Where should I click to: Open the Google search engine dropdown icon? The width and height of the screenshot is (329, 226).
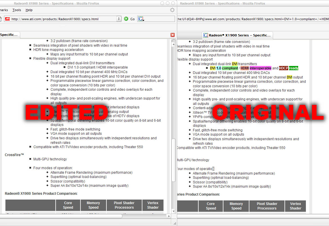pos(141,19)
